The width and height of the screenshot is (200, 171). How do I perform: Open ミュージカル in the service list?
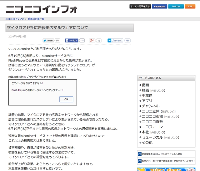click(152, 137)
